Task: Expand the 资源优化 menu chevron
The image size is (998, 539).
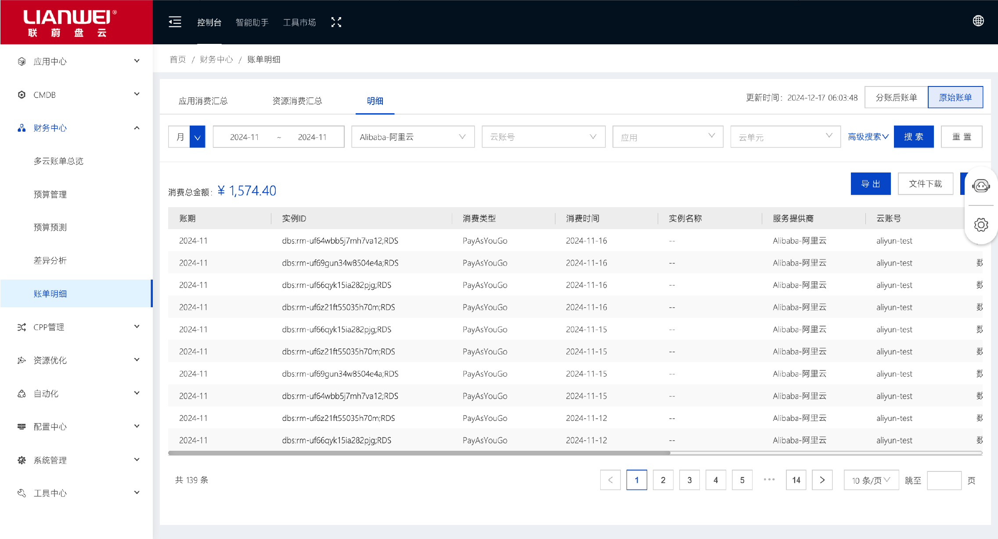Action: click(137, 360)
